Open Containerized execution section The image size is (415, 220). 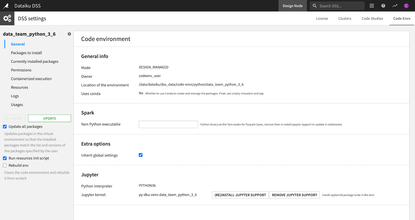click(x=31, y=79)
